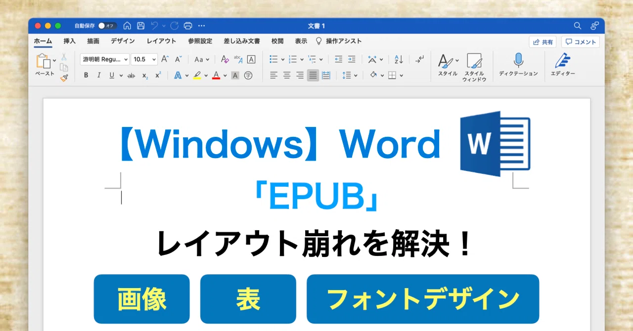Open the search magnifier in title bar

578,26
